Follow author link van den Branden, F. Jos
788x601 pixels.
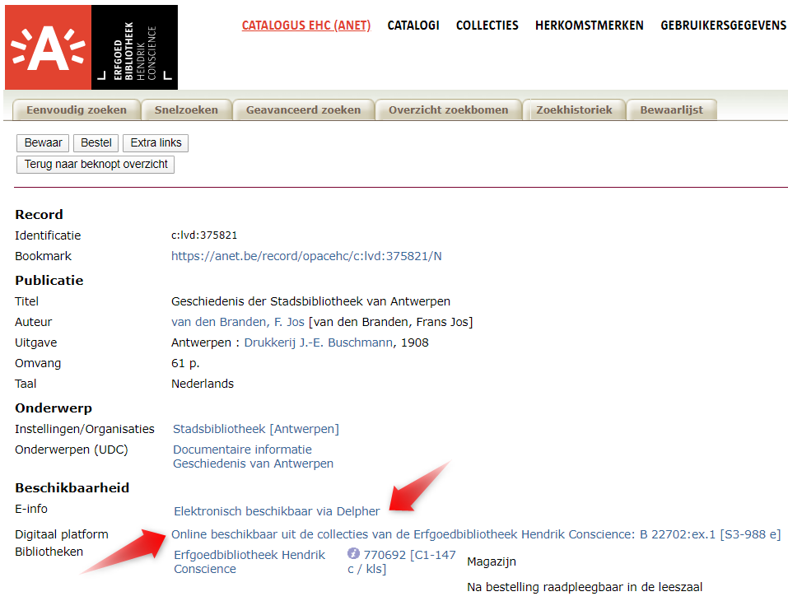(238, 322)
